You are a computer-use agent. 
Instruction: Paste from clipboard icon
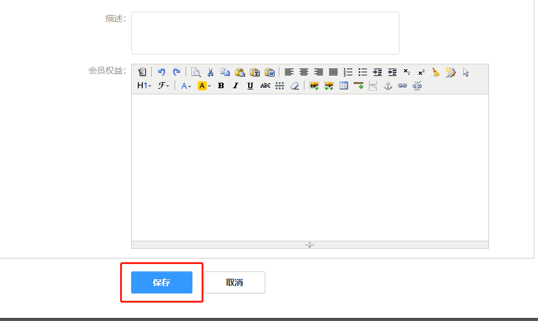(240, 72)
